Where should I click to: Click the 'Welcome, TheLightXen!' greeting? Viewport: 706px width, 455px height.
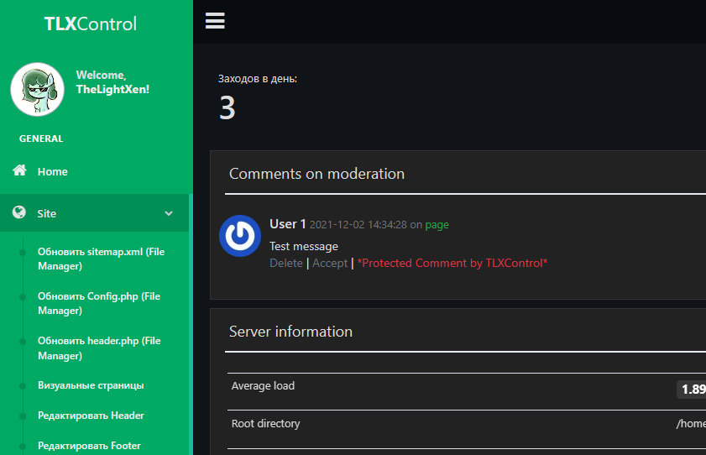tap(112, 82)
